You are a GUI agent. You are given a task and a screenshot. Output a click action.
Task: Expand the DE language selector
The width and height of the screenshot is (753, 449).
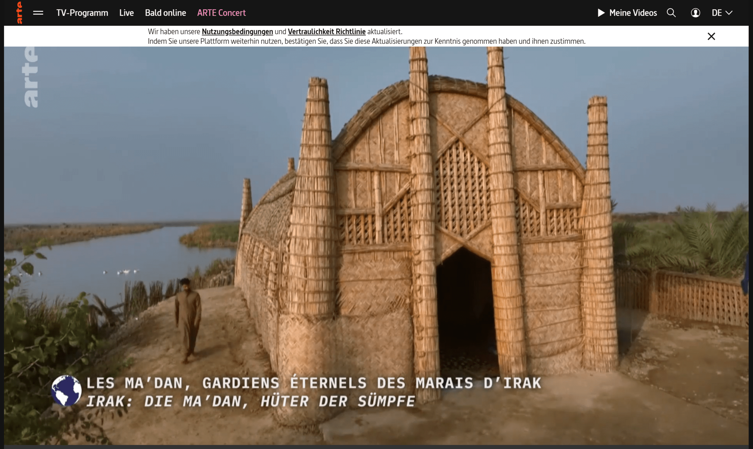point(717,13)
